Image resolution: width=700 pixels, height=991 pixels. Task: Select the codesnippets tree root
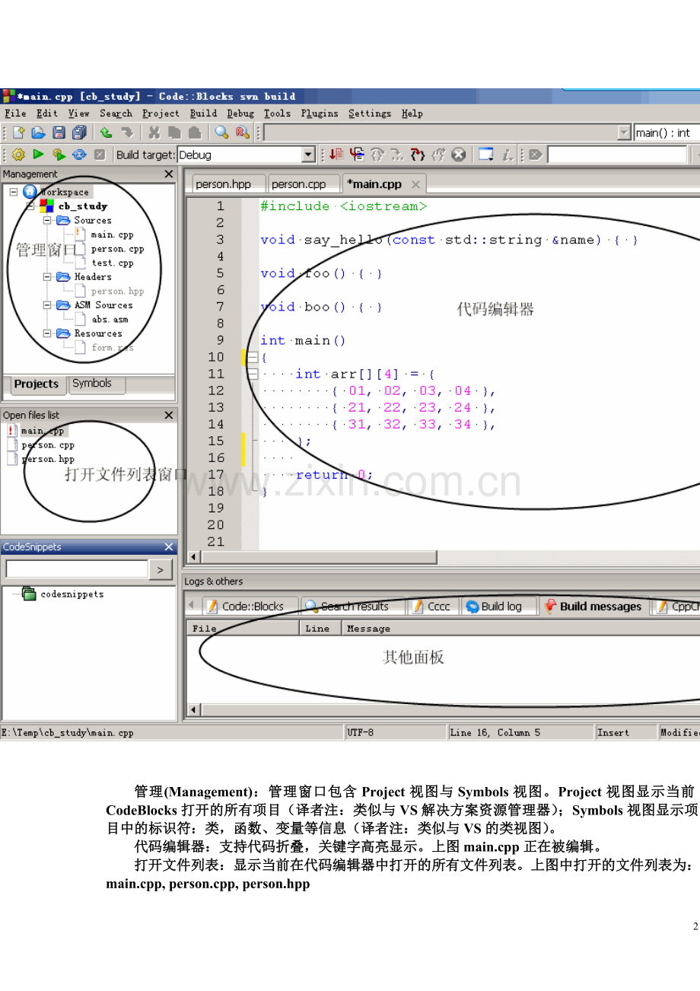(x=72, y=594)
